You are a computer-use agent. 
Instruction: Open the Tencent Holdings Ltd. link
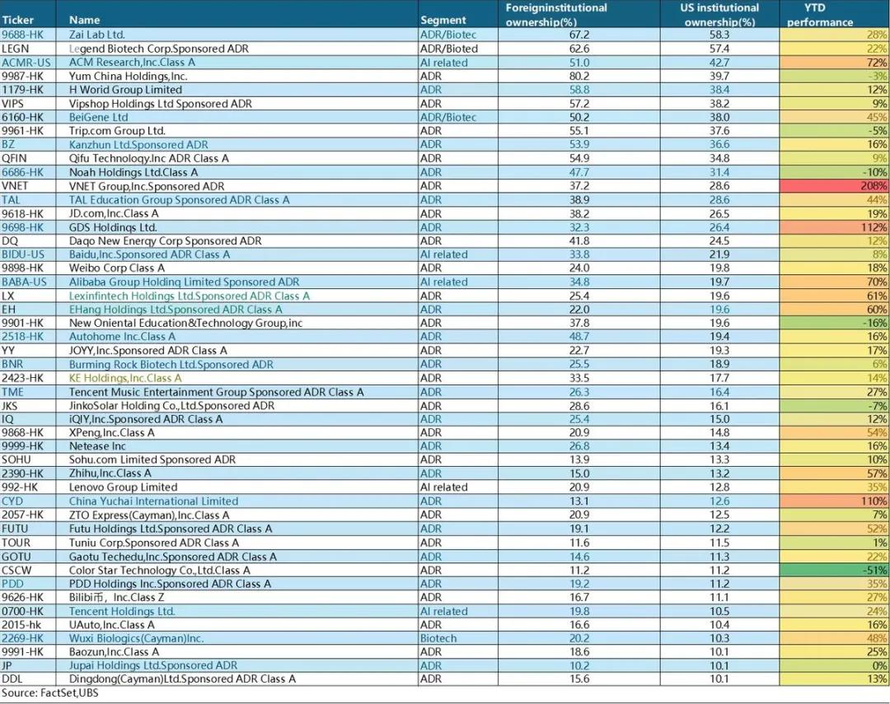(x=122, y=611)
